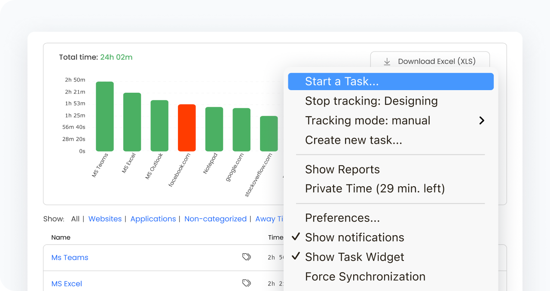Click the Notepad chart bar
Viewport: 550px width, 291px height.
(x=214, y=129)
